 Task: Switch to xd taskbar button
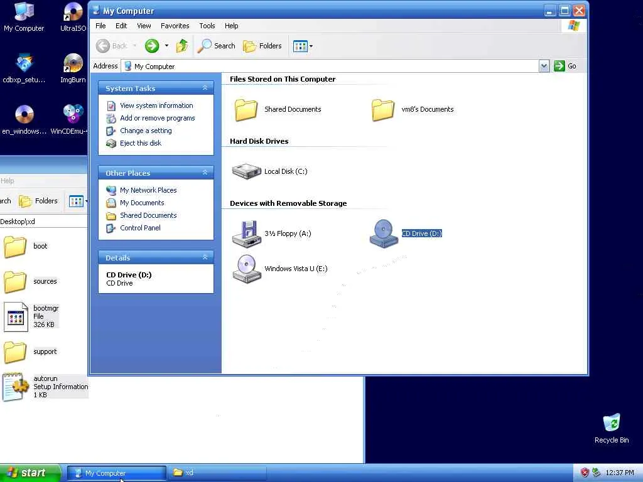pos(218,473)
